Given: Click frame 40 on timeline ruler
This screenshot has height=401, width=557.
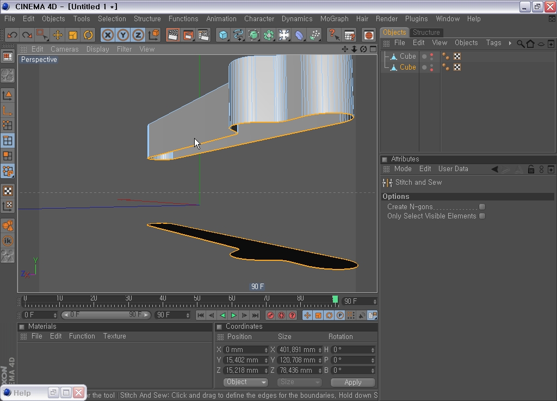Looking at the screenshot, I should click(163, 298).
